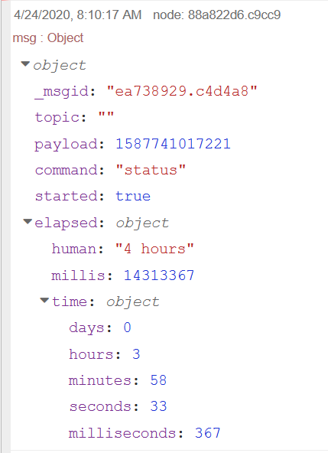Viewport: 328px width, 453px height.
Task: Collapse the time object arrow
Action: 44,301
